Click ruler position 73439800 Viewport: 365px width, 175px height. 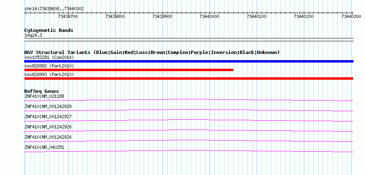click(115, 16)
